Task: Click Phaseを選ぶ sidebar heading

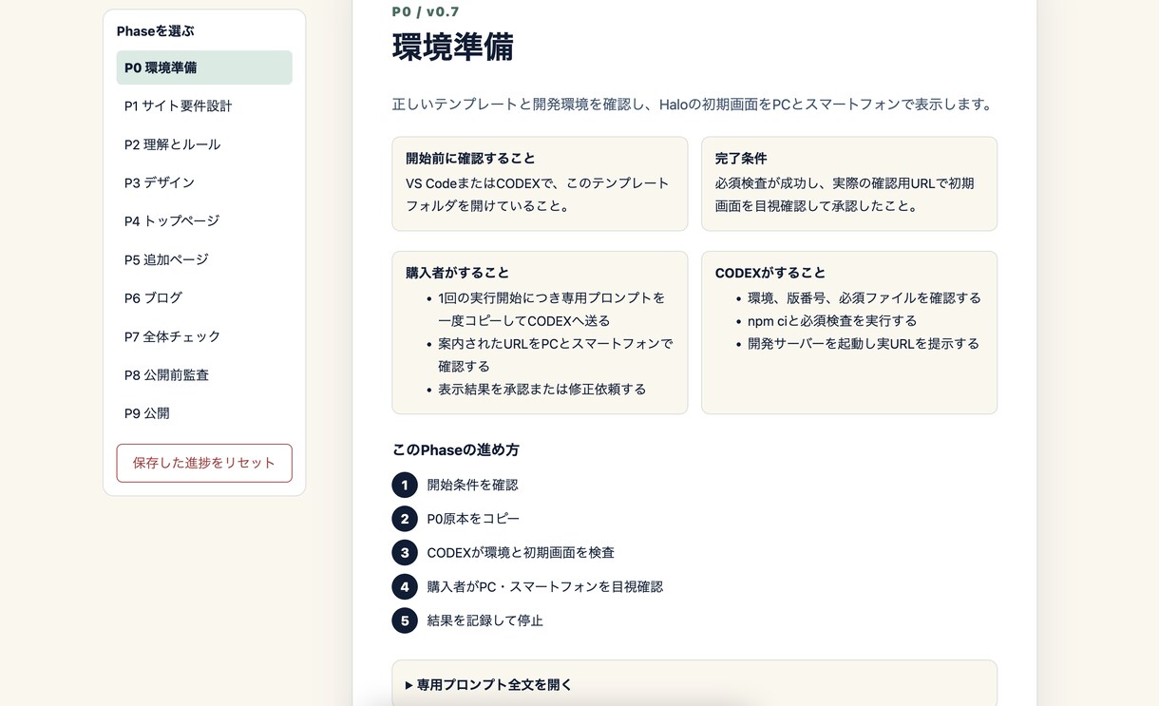Action: tap(155, 30)
